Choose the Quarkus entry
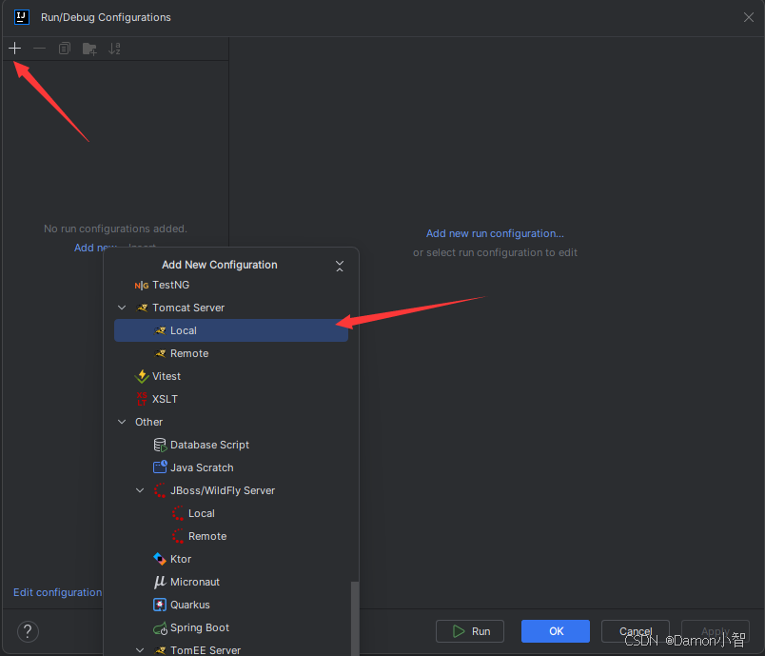765x656 pixels. [231, 605]
